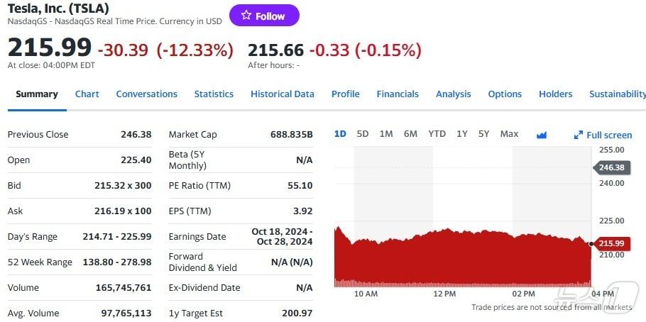The height and width of the screenshot is (322, 646).
Task: Switch chart range to 5D
Action: click(363, 134)
